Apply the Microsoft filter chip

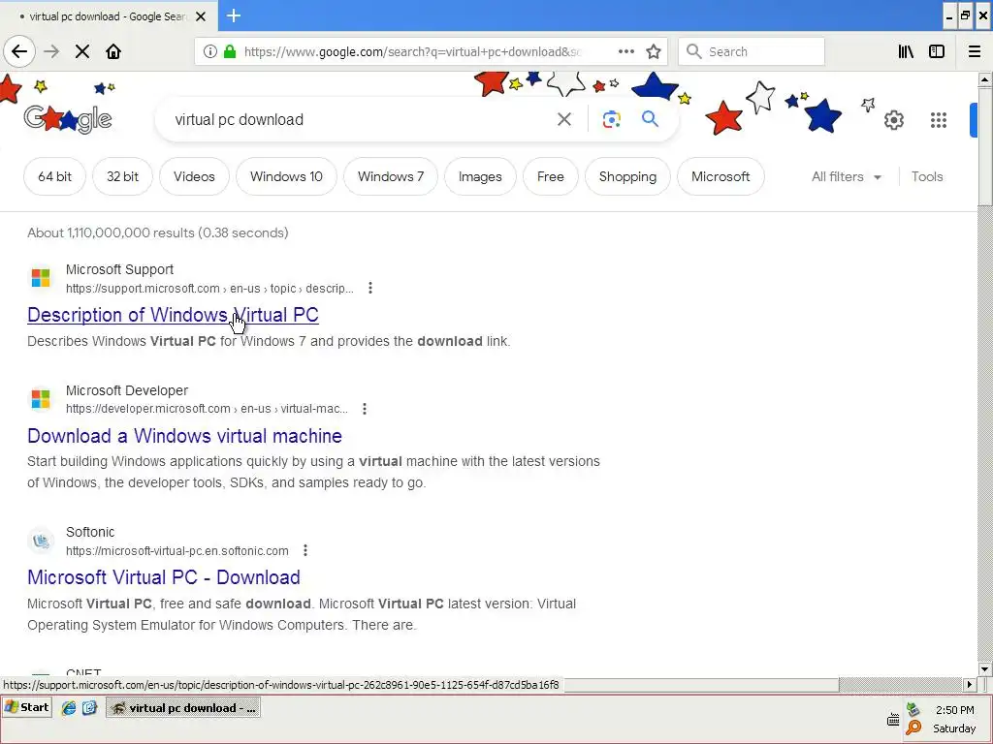point(721,176)
